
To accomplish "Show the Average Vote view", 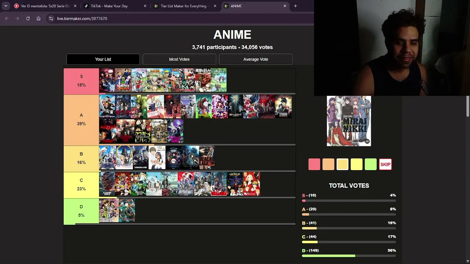I will [256, 59].
